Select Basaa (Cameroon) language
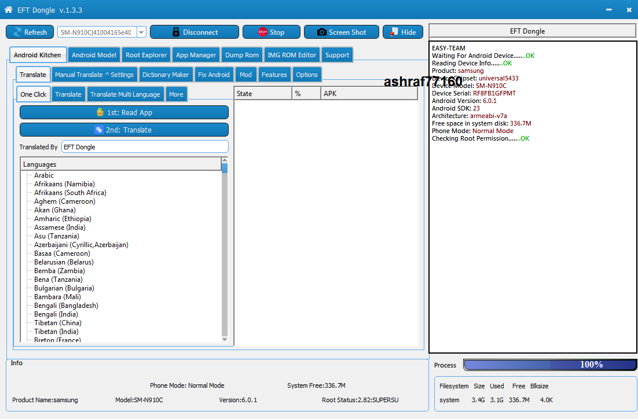This screenshot has width=638, height=419. pos(63,253)
